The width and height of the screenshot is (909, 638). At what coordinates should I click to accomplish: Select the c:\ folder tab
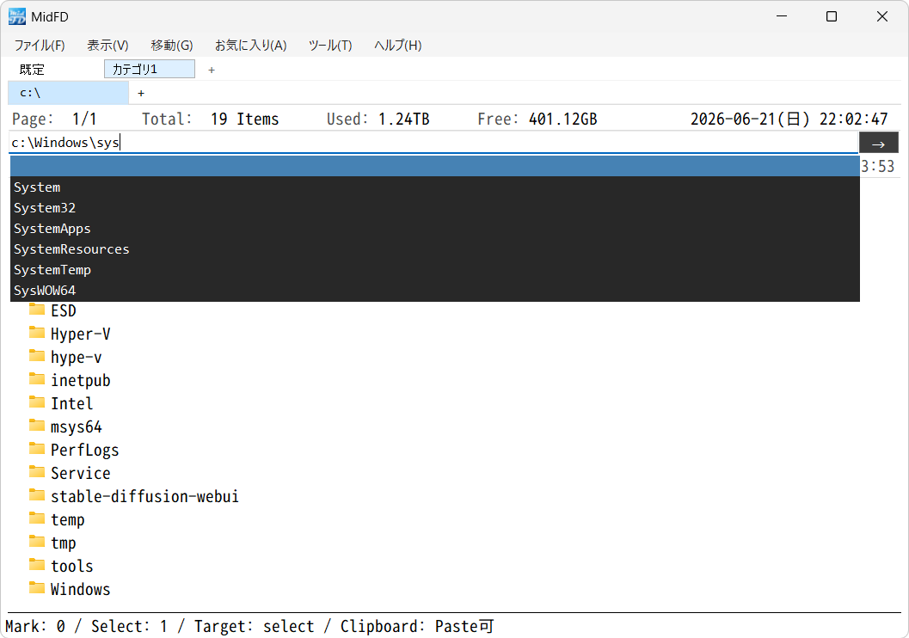point(69,93)
